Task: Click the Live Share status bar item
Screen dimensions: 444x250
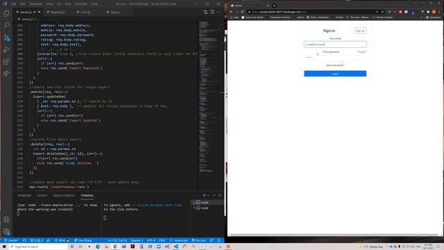Action: 83,240
